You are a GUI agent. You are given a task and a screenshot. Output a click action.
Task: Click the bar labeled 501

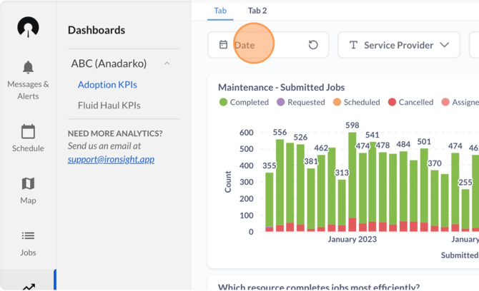(424, 190)
